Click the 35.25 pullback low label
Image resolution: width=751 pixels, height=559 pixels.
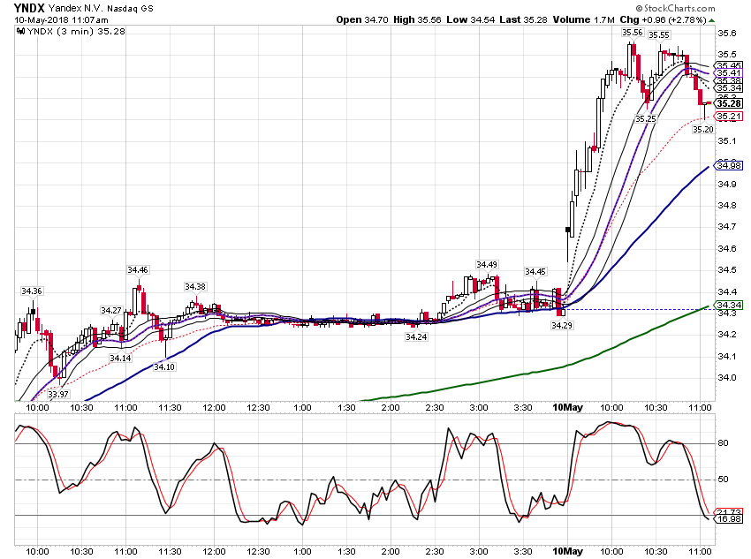pos(646,118)
